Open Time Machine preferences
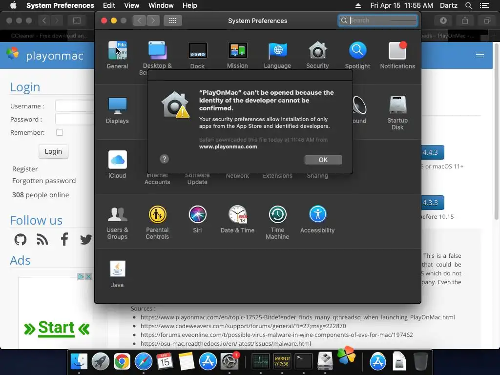Image resolution: width=500 pixels, height=375 pixels. (x=277, y=222)
